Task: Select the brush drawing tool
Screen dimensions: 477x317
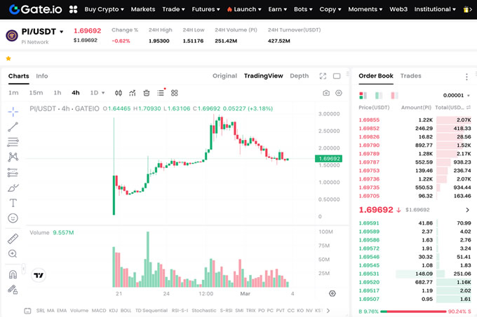Action: [13, 188]
